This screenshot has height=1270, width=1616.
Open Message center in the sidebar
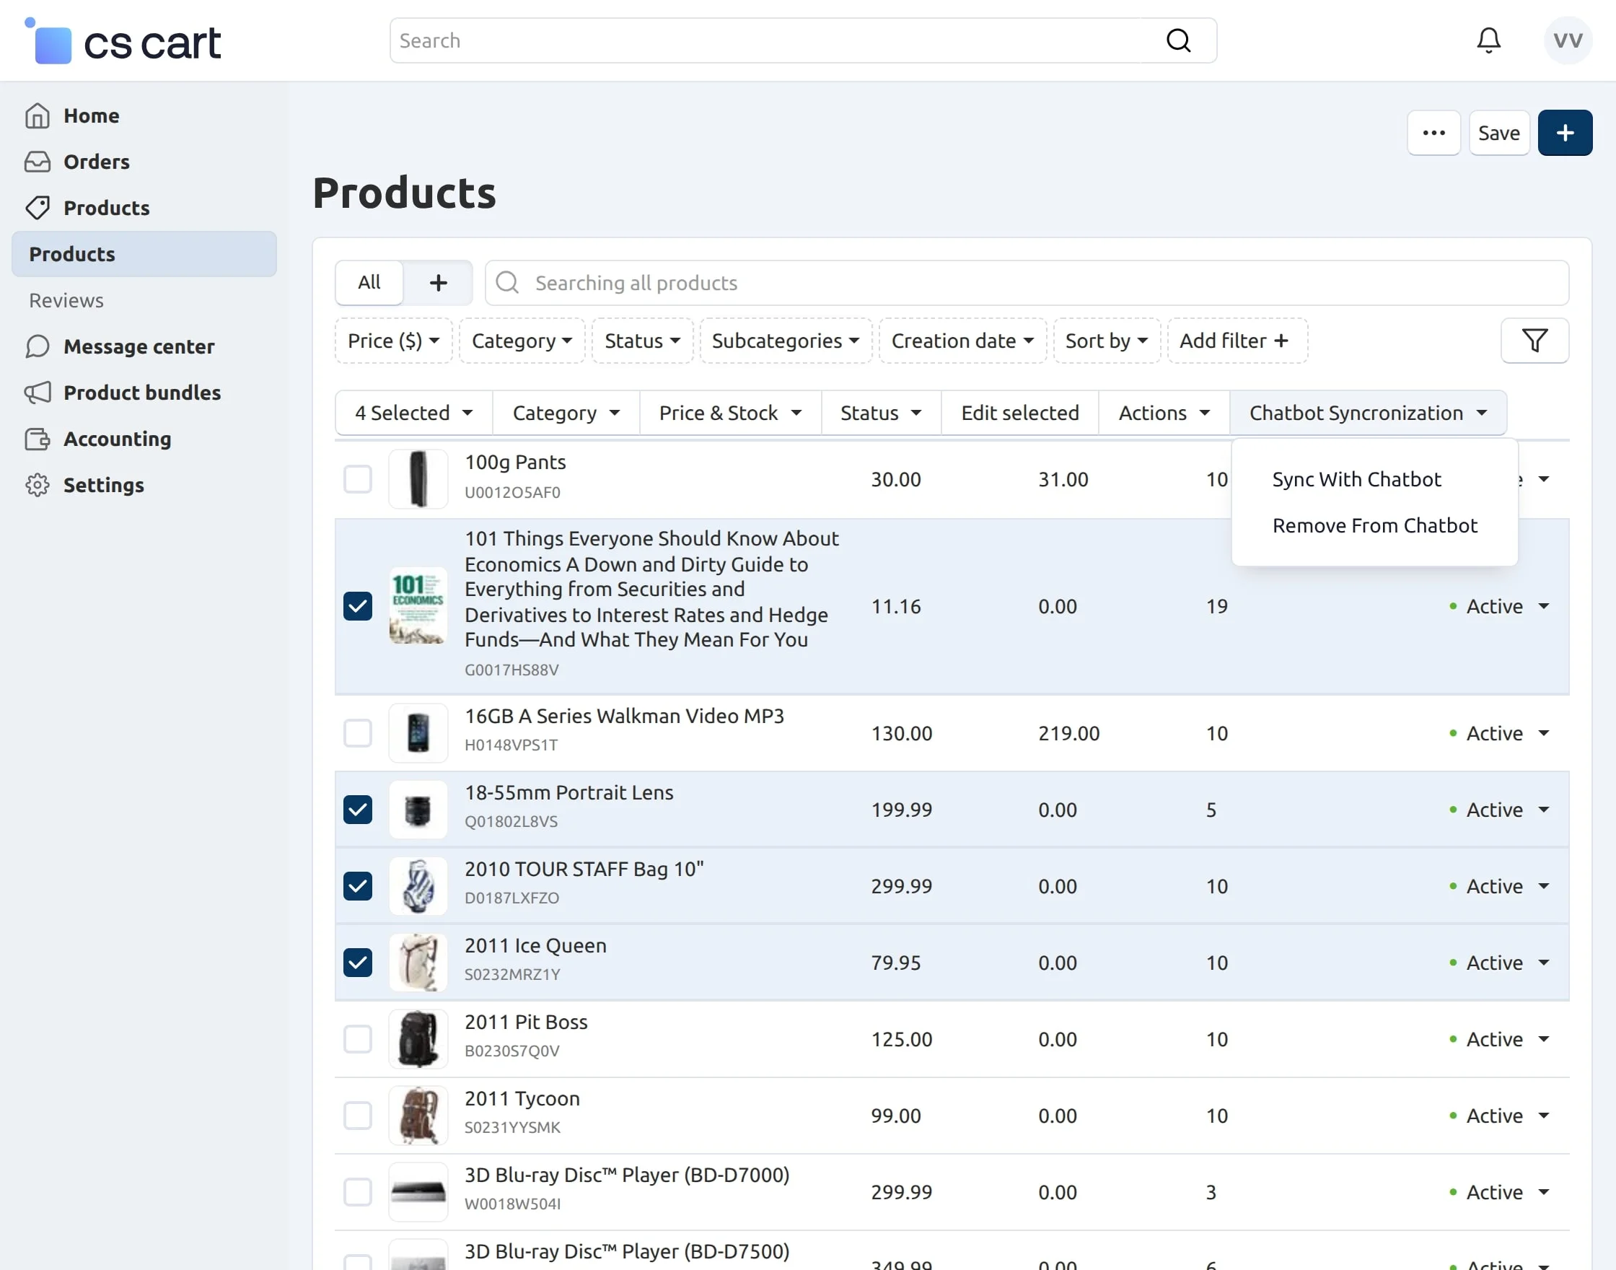(139, 346)
